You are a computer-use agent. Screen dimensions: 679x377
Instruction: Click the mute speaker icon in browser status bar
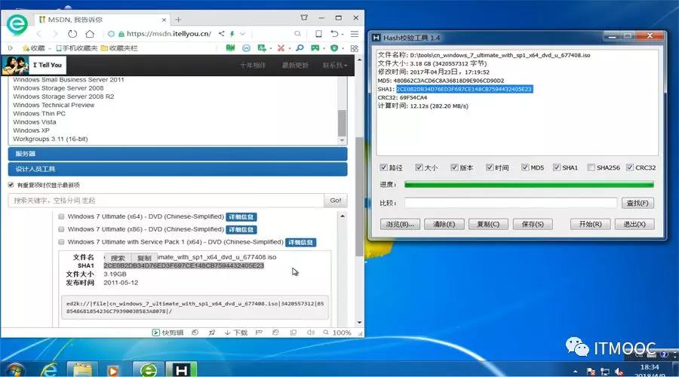(x=311, y=333)
